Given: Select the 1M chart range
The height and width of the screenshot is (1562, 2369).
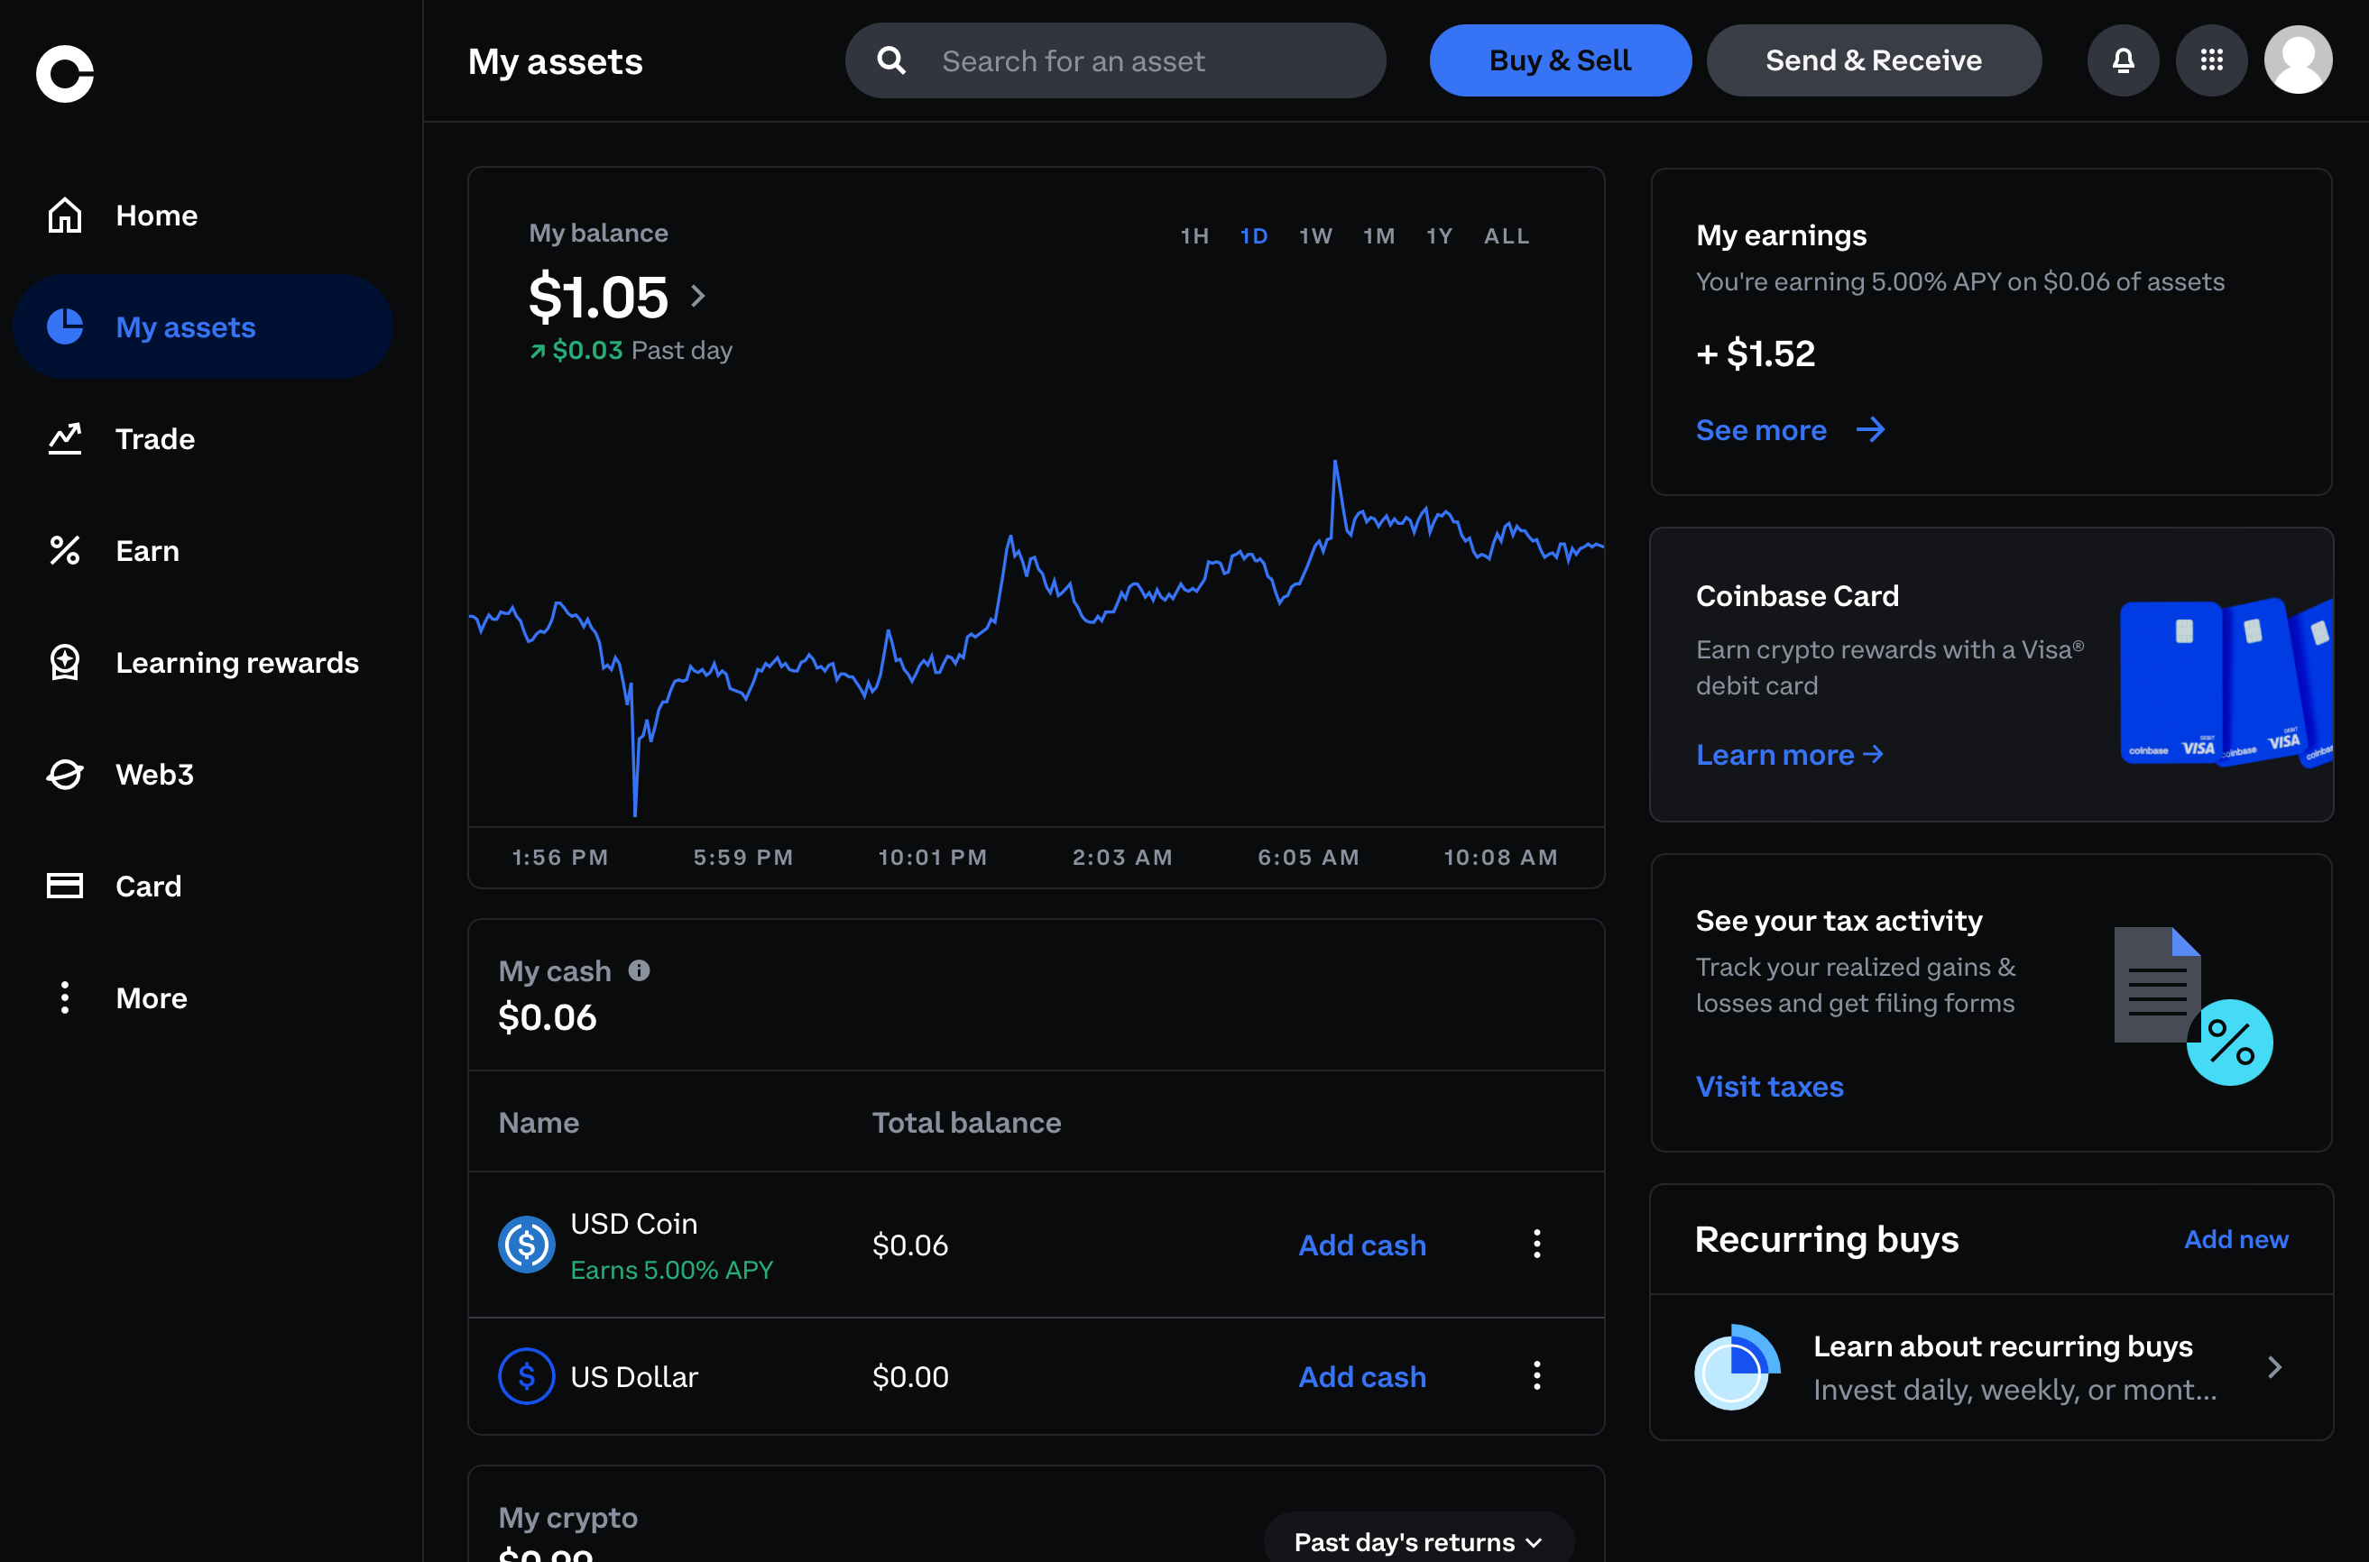Looking at the screenshot, I should [x=1378, y=236].
